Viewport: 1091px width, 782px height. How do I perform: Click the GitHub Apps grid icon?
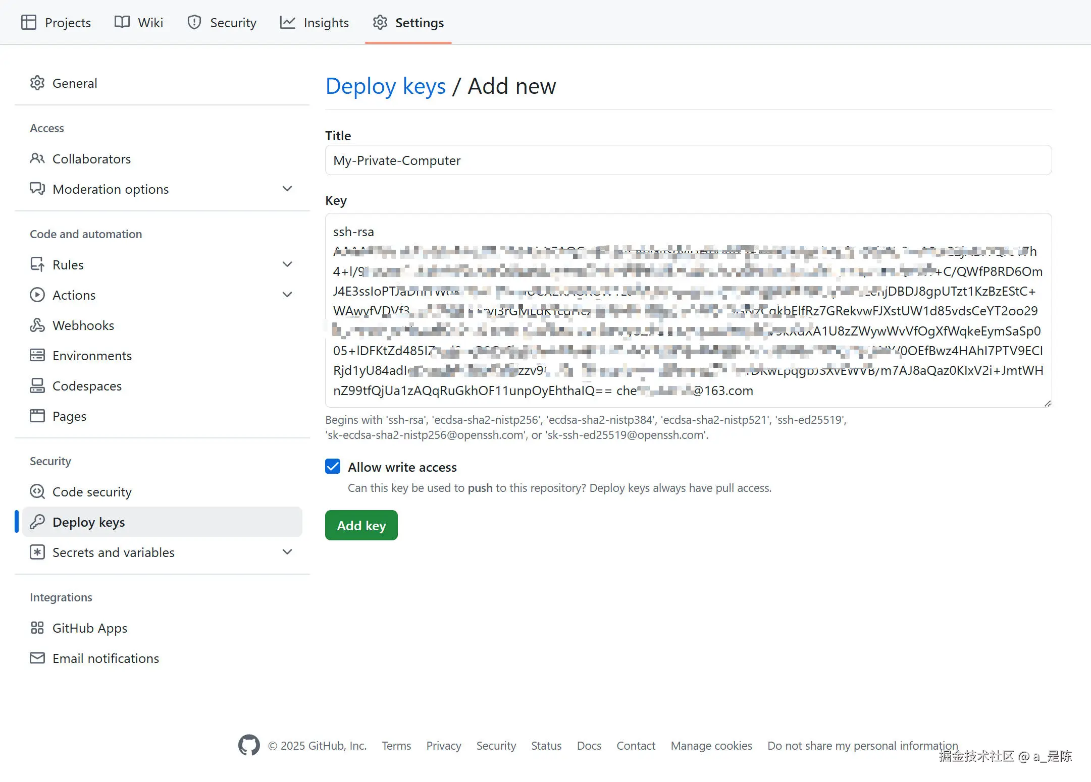(x=37, y=628)
